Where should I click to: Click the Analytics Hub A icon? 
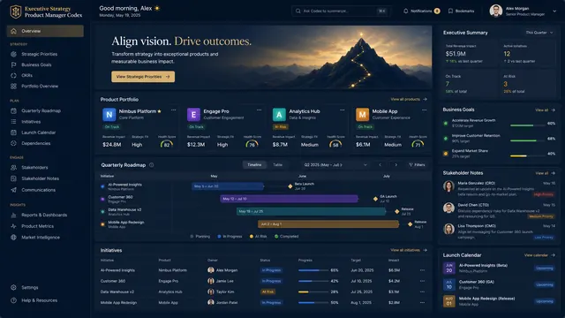(279, 115)
